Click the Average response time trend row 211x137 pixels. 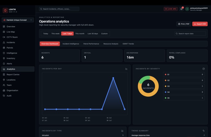tap(168, 135)
